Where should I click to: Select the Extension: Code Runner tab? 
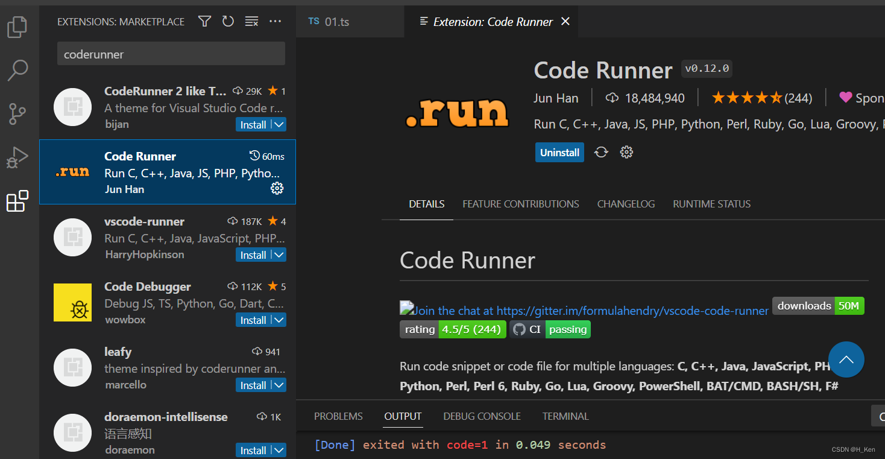coord(493,22)
